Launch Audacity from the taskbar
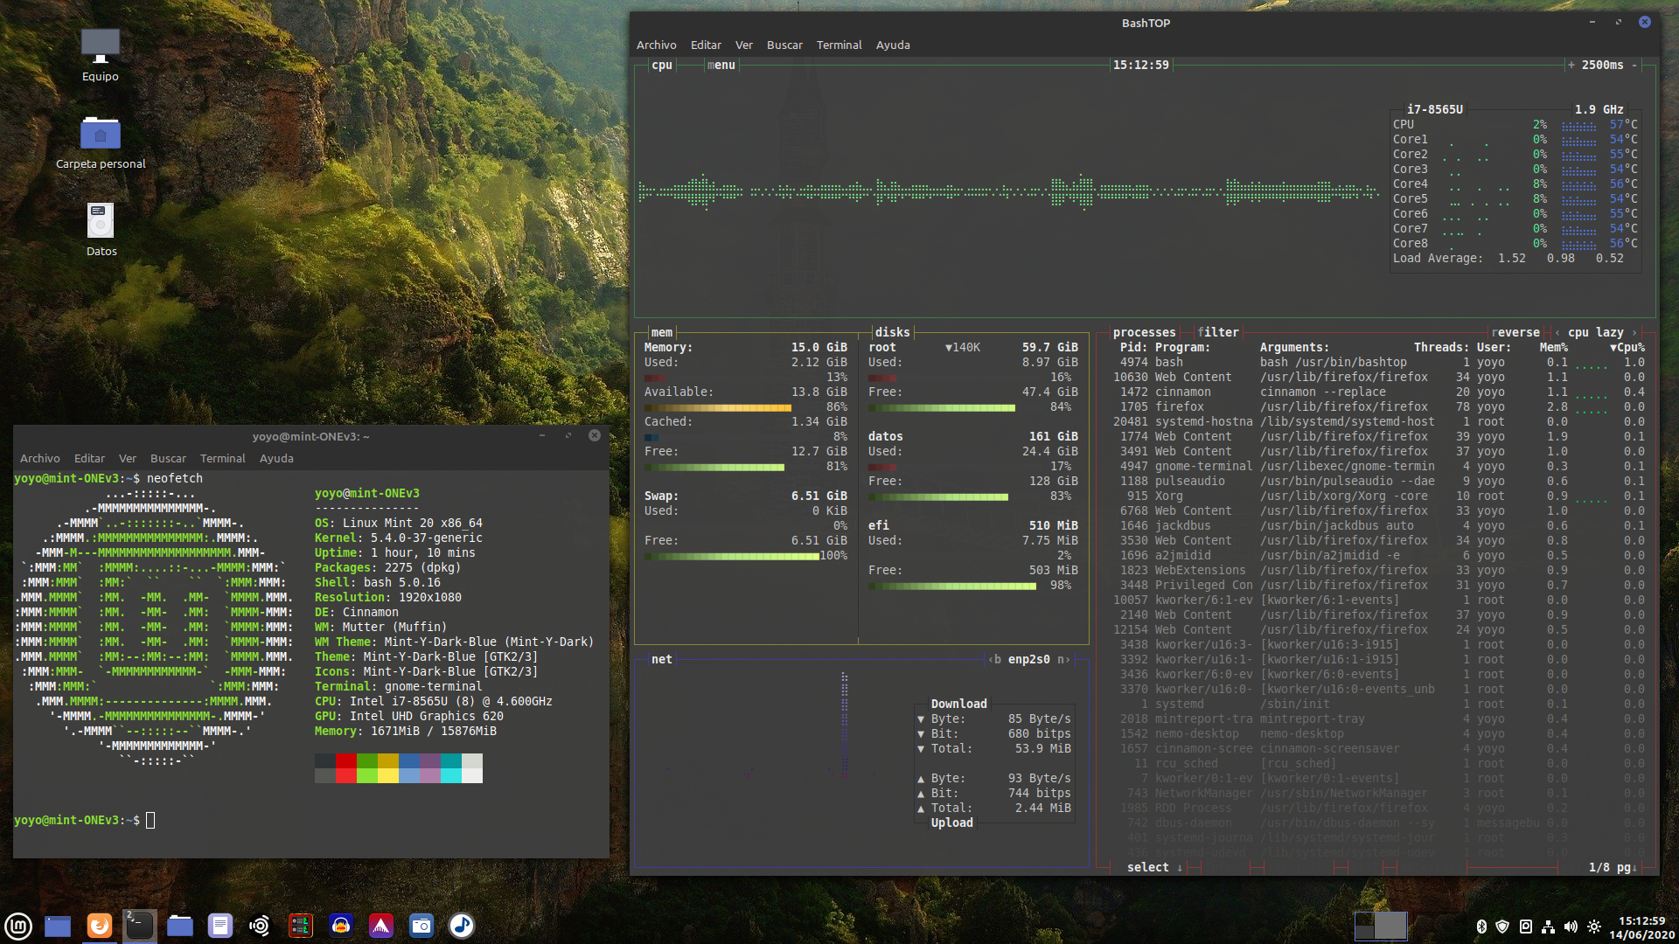The height and width of the screenshot is (944, 1679). pyautogui.click(x=341, y=926)
